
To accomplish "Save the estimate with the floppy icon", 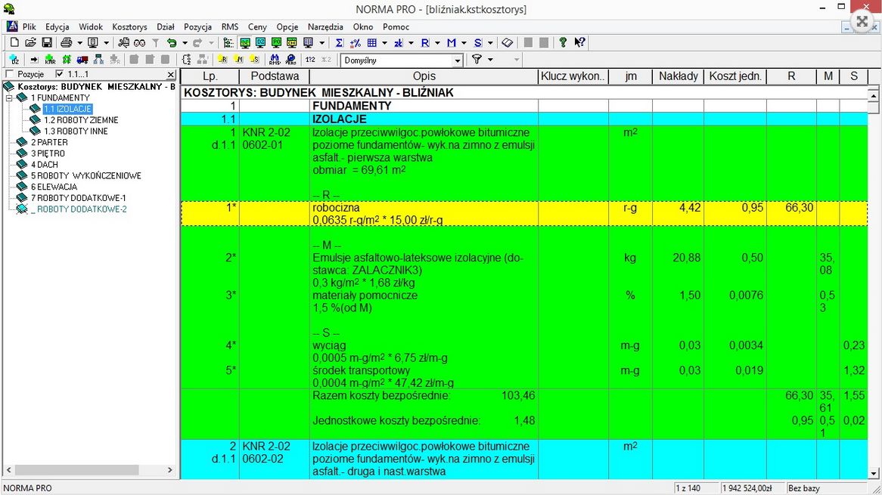I will (47, 43).
